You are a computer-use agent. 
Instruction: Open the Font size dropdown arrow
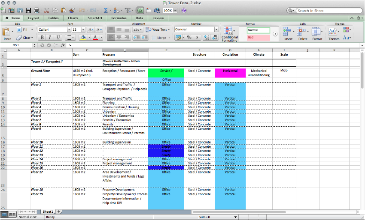83,30
